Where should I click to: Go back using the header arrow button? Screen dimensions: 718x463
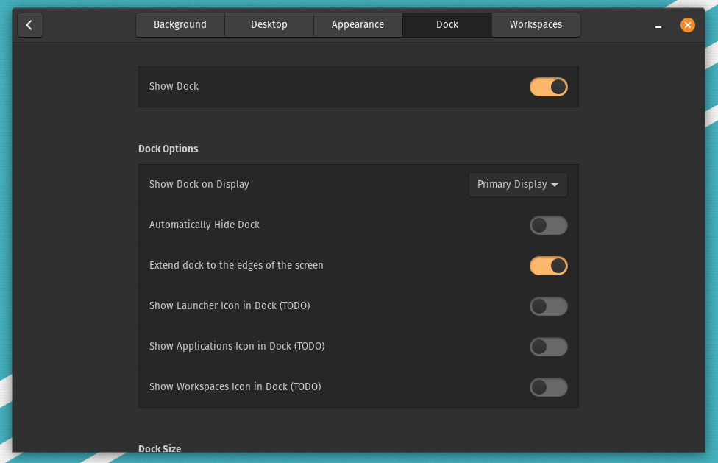tap(29, 25)
